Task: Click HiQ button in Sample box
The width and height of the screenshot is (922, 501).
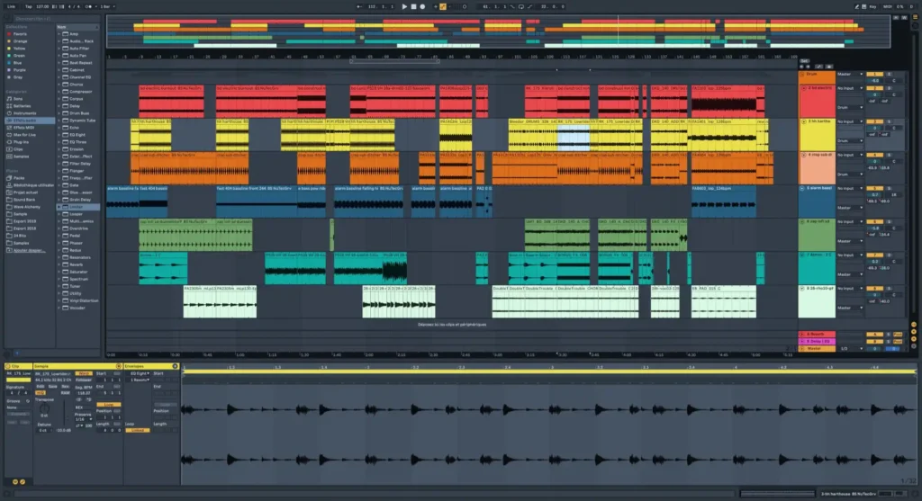Action: coord(41,393)
